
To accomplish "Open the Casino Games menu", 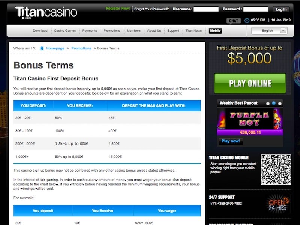I will tap(65, 31).
